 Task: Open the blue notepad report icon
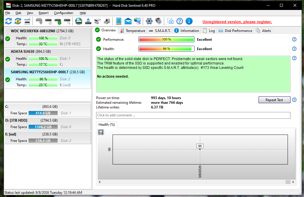tap(119, 21)
